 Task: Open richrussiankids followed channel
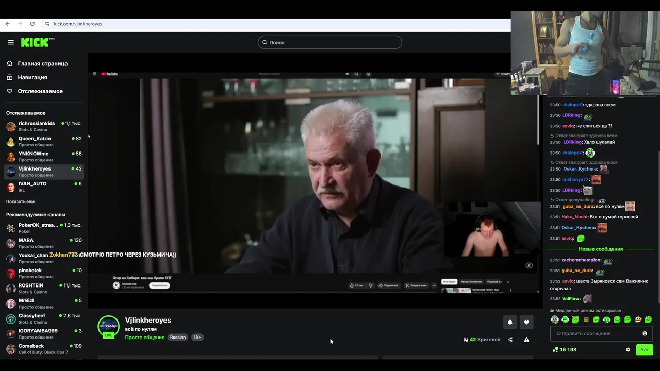click(44, 126)
